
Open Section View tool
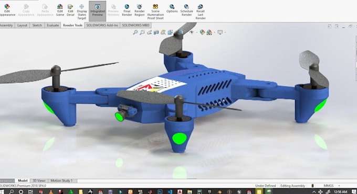click(156, 32)
